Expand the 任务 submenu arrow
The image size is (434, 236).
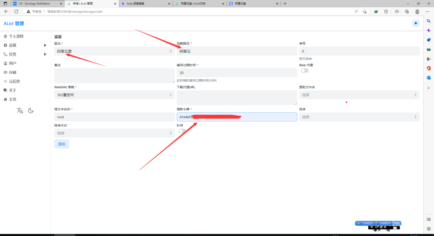click(45, 54)
